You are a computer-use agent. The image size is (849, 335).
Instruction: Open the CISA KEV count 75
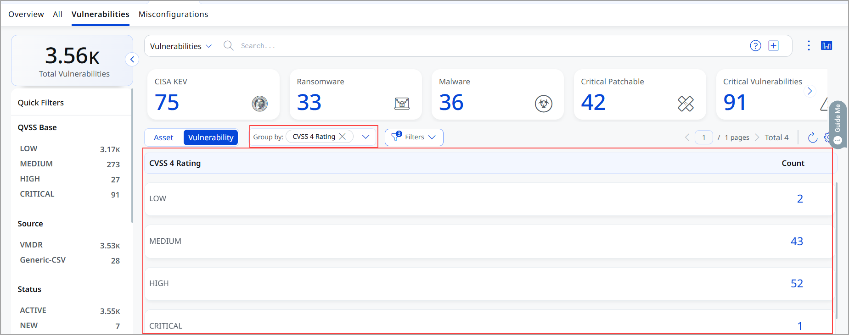pyautogui.click(x=167, y=102)
